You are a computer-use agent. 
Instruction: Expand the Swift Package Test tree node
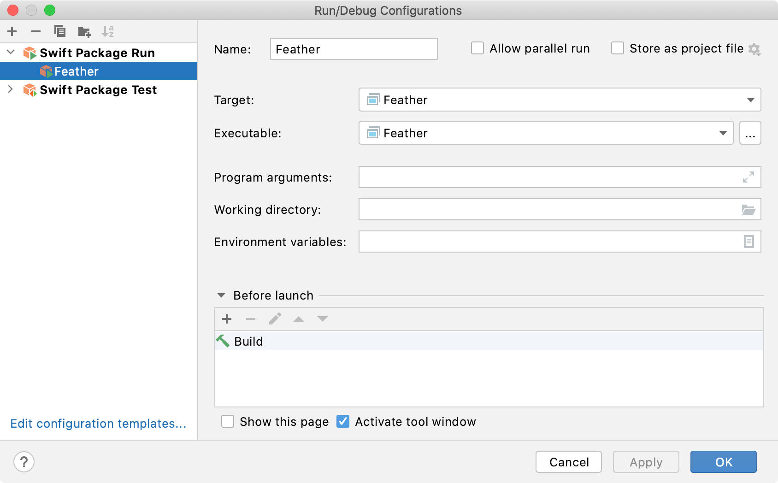pos(11,89)
